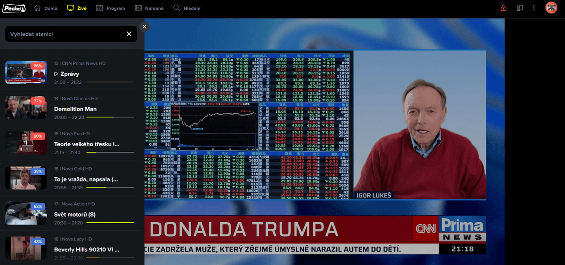565x265 pixels.
Task: Click the Svět motorů progress bar
Action: [x=110, y=223]
